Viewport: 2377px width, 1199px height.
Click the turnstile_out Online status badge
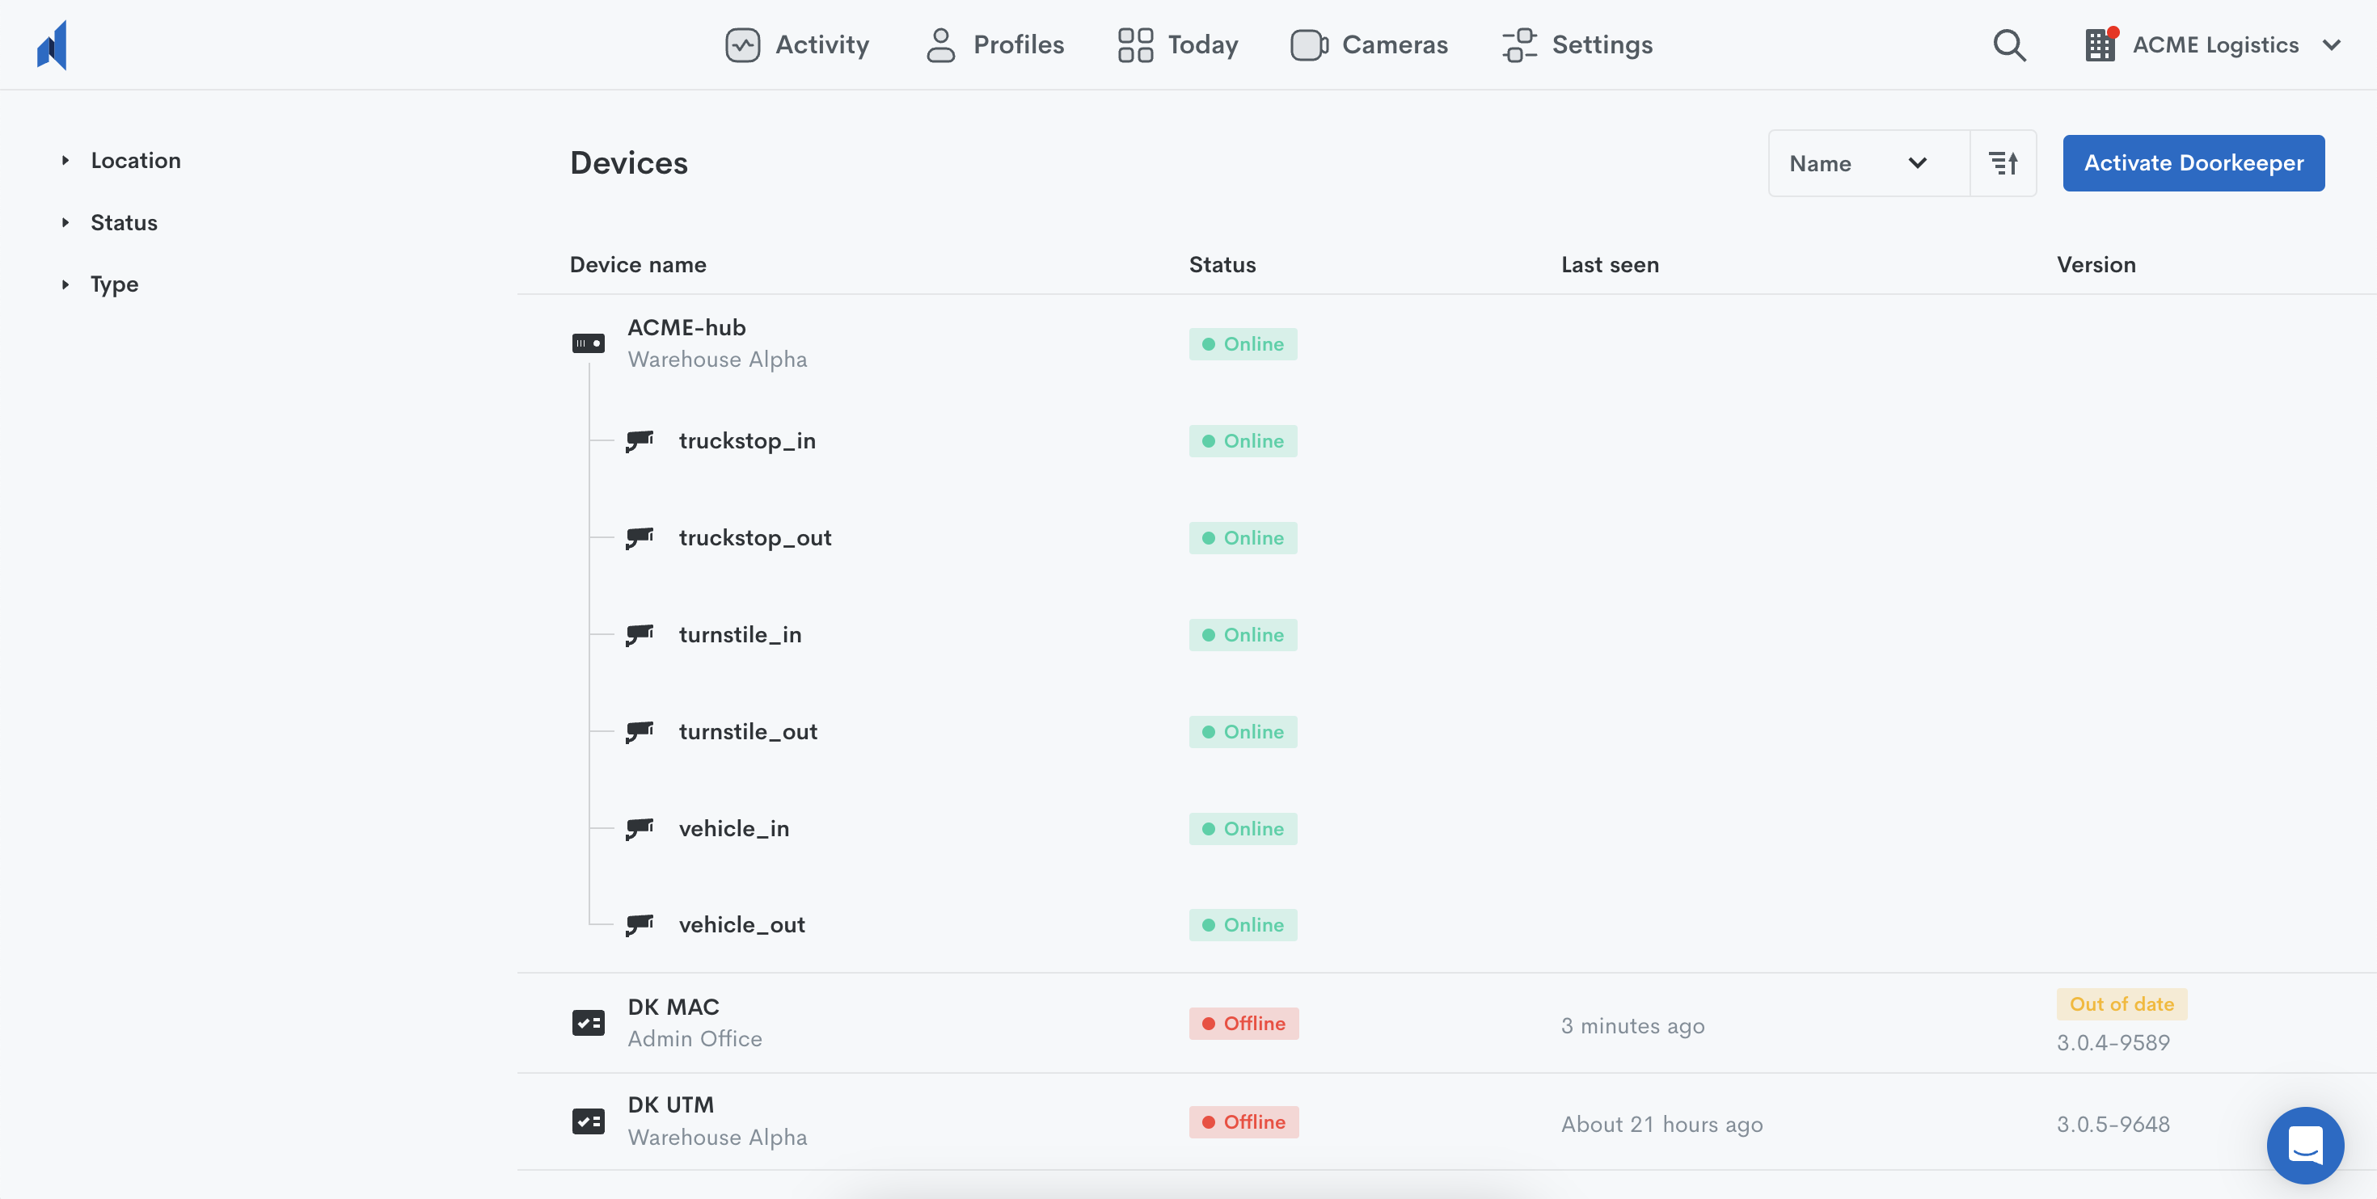point(1242,731)
